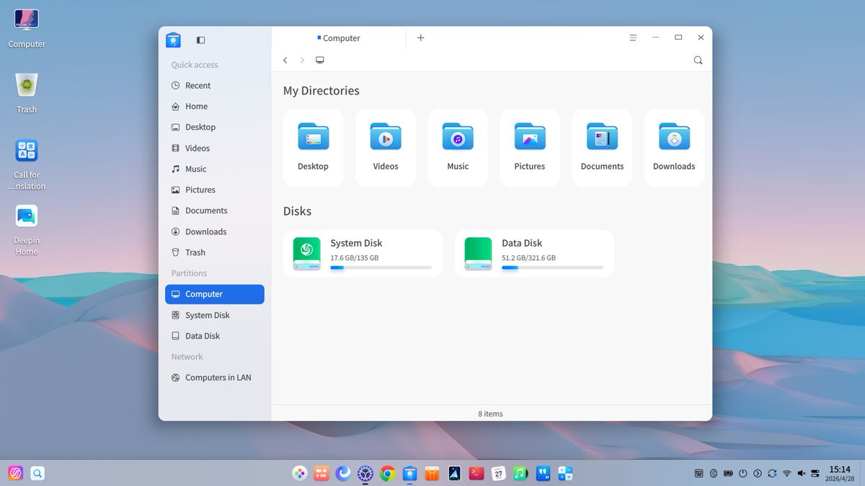This screenshot has width=865, height=486.
Task: Click the computer icon in address bar
Action: click(320, 61)
